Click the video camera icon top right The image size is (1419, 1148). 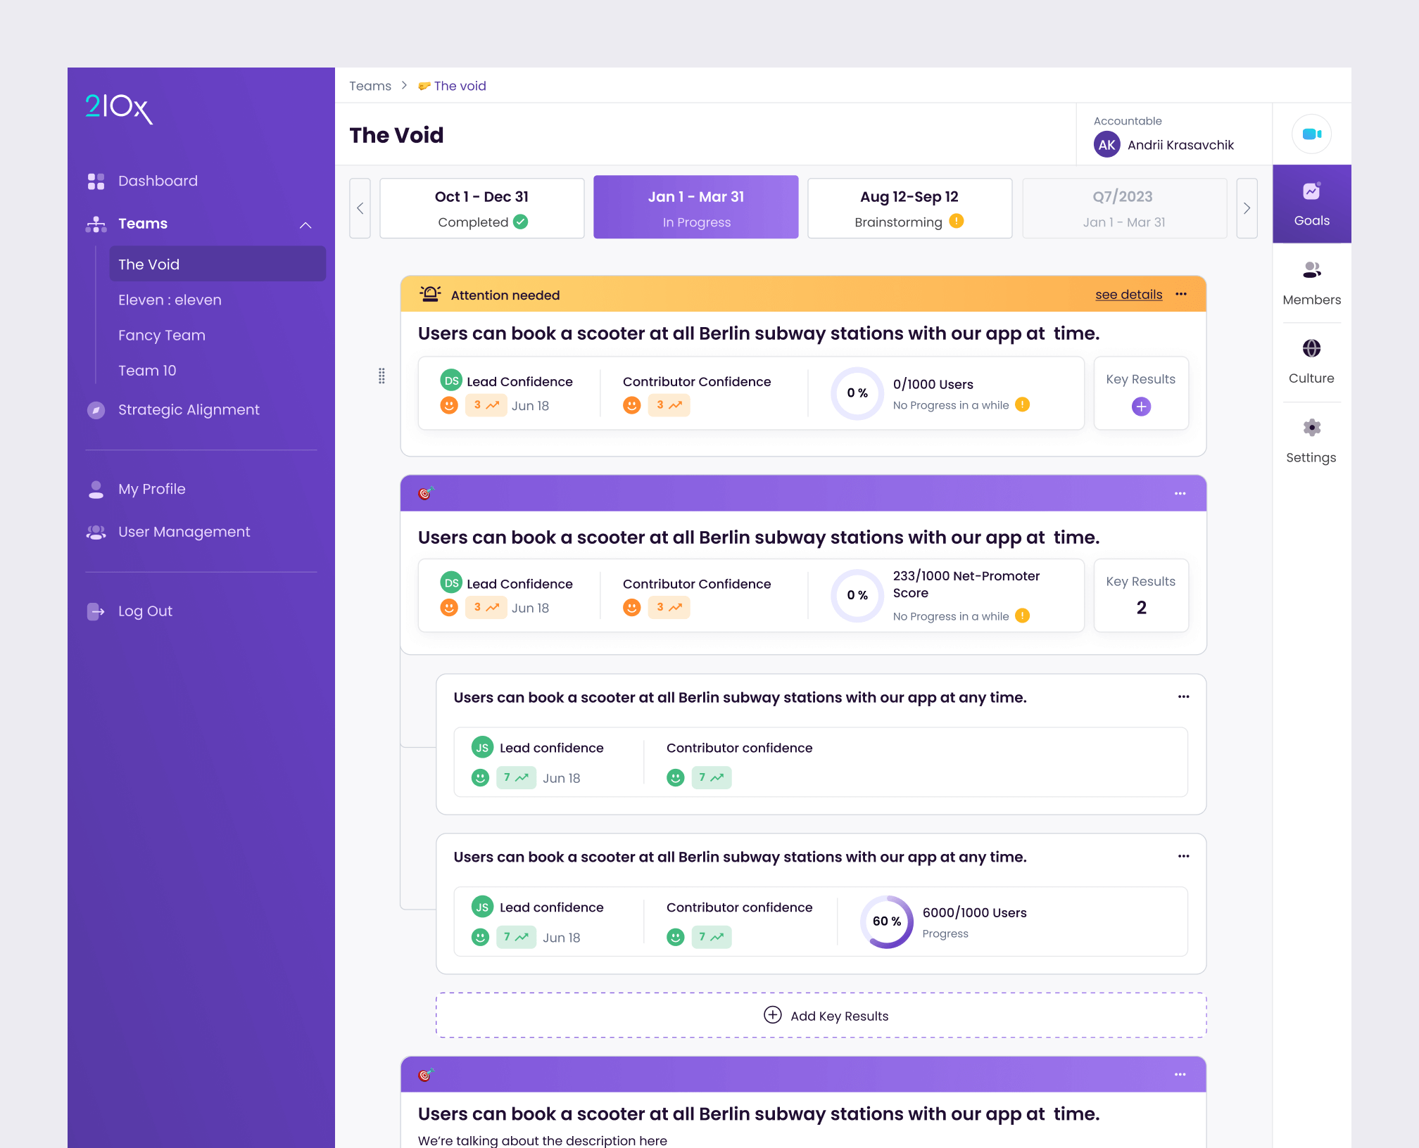1311,134
